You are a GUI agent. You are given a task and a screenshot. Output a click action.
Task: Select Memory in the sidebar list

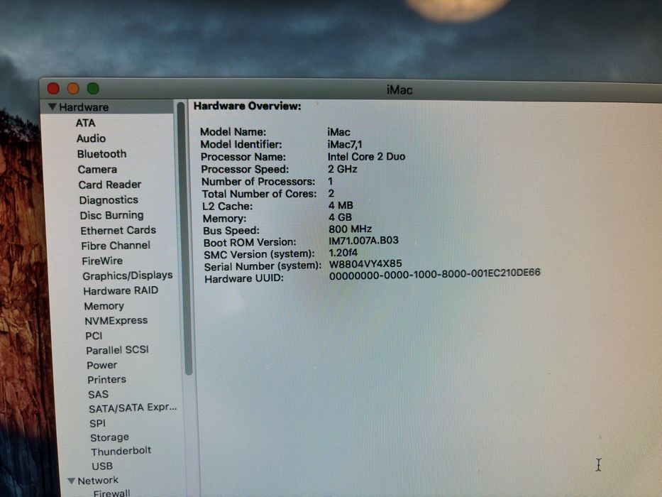coord(104,306)
